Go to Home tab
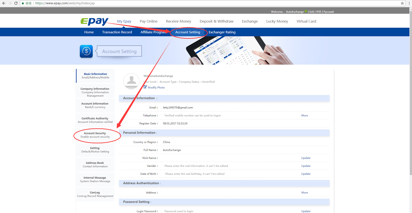412x213 pixels. coord(89,32)
